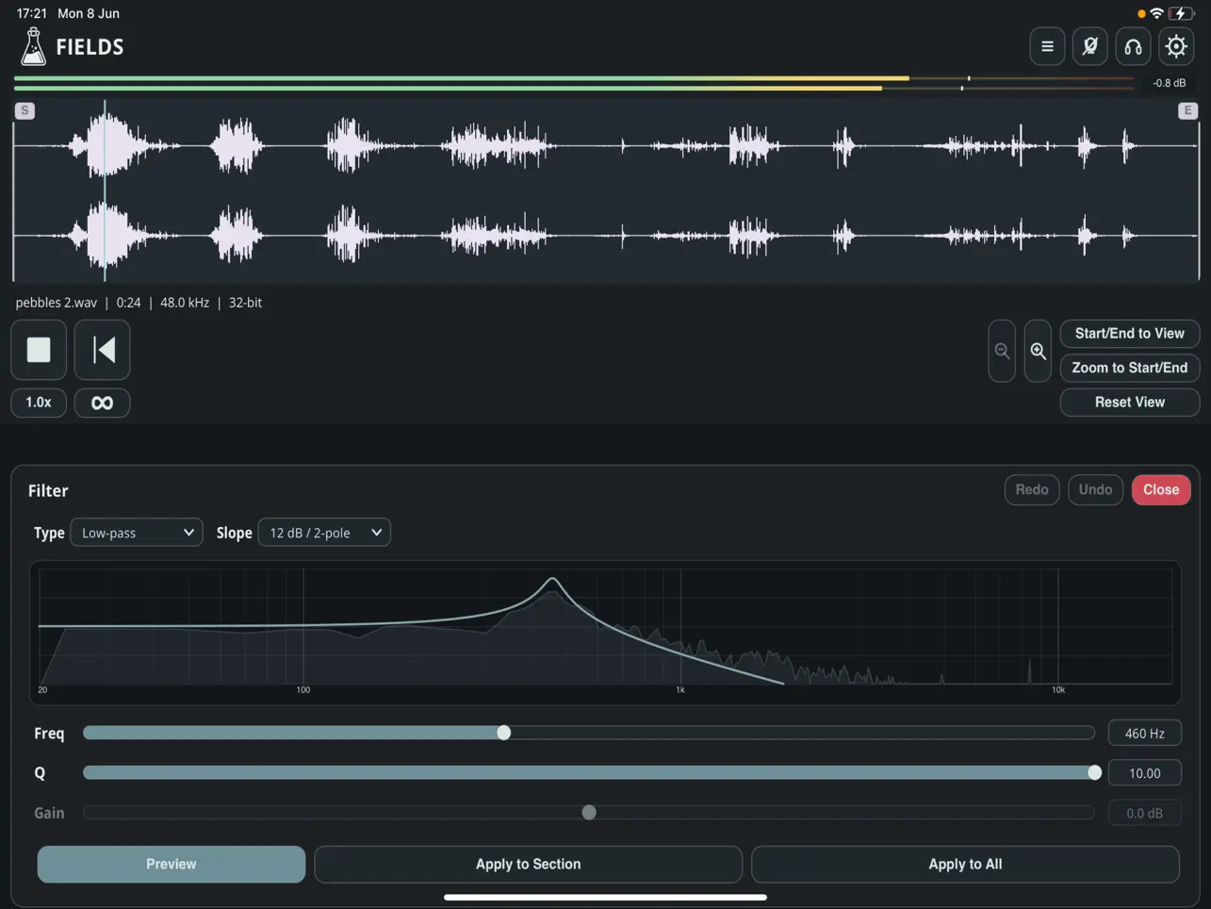Open the Slope dropdown
Image resolution: width=1211 pixels, height=909 pixels.
[x=324, y=533]
